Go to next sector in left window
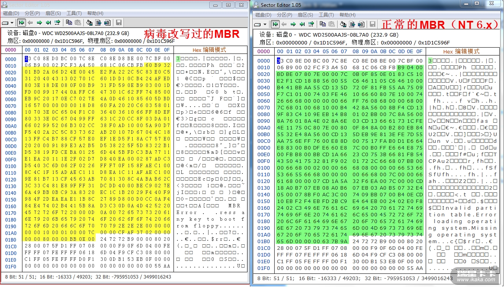This screenshot has height=288, width=504. pyautogui.click(x=39, y=23)
